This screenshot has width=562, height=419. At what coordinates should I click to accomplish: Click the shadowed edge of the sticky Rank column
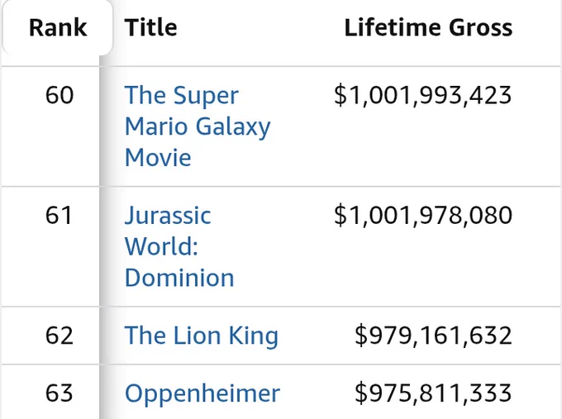tap(105, 236)
